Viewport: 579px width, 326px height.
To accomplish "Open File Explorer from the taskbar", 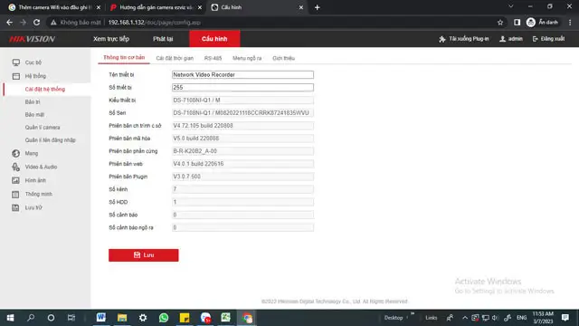I will pyautogui.click(x=122, y=318).
